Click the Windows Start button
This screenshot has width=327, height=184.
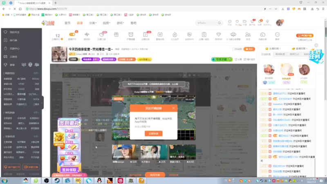click(x=4, y=180)
